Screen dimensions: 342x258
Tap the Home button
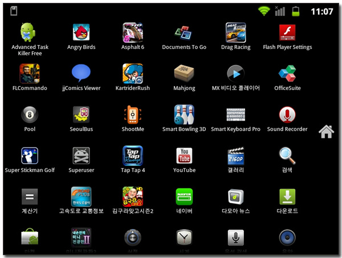click(326, 132)
